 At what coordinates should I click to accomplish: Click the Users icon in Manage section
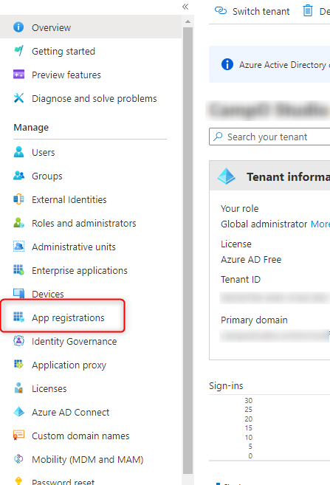click(19, 152)
